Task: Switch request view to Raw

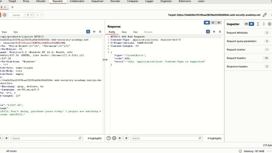Action: point(4,32)
